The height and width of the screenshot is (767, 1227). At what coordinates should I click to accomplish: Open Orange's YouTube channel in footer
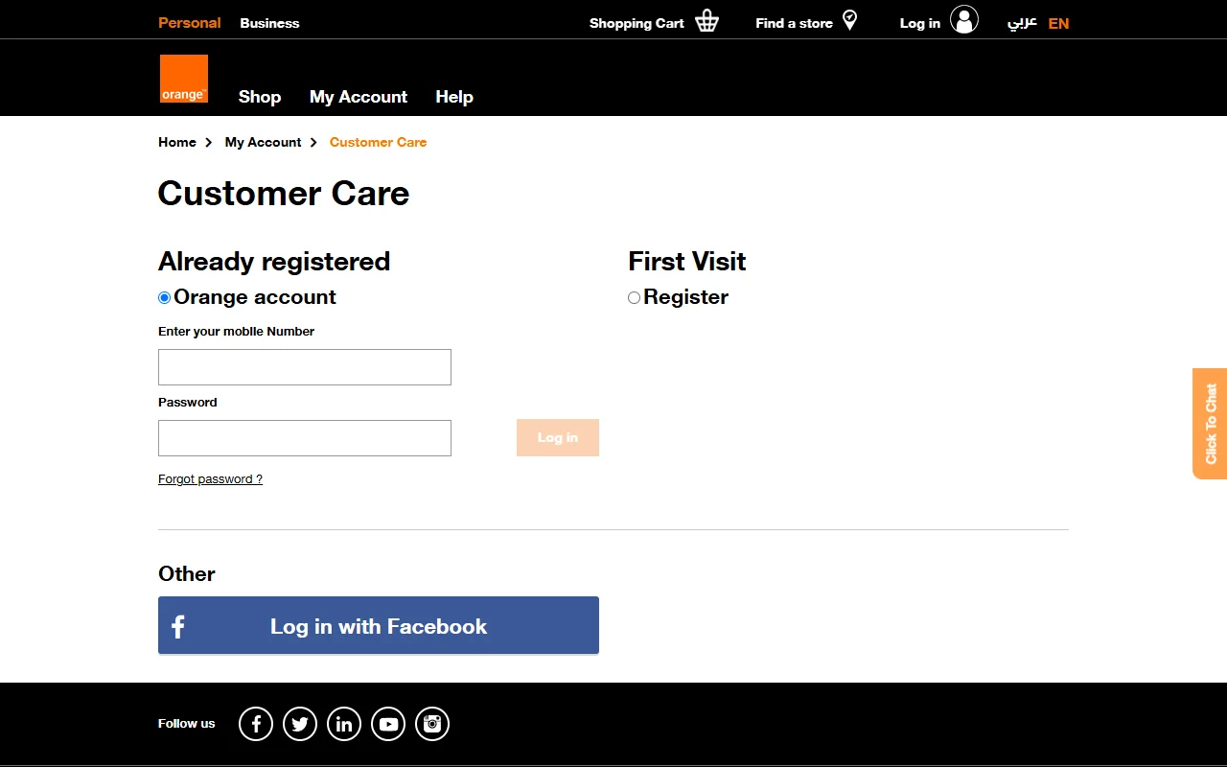tap(388, 724)
